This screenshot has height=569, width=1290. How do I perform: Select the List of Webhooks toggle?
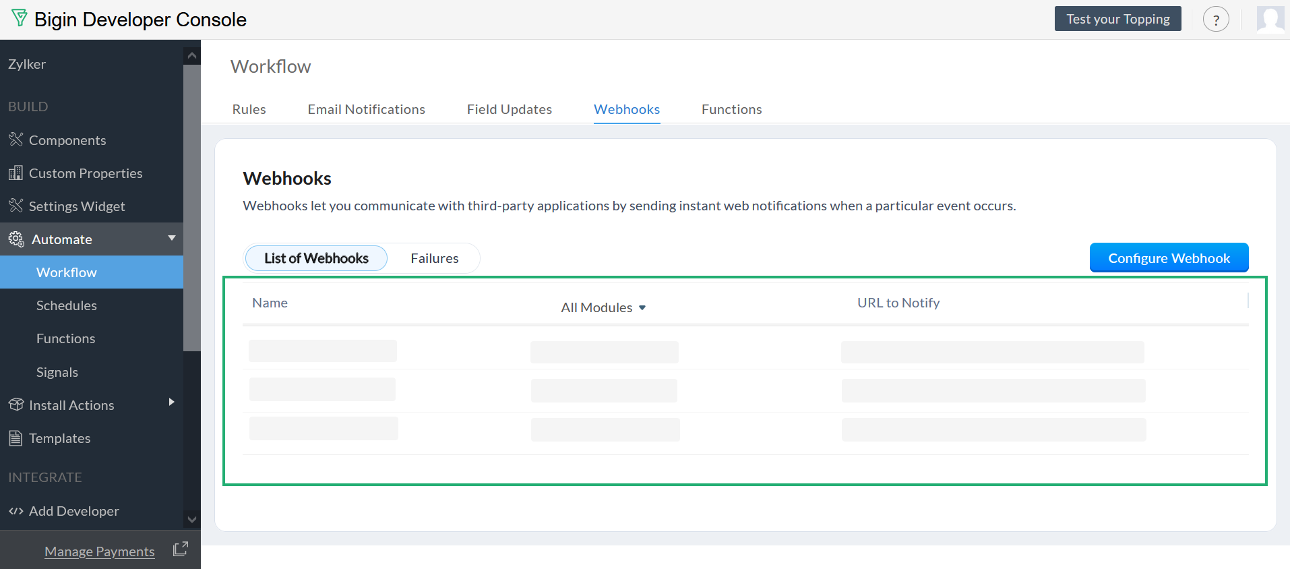pos(316,258)
